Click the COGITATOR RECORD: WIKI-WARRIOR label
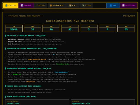The width and height of the screenshot is (140, 105). 24,16
